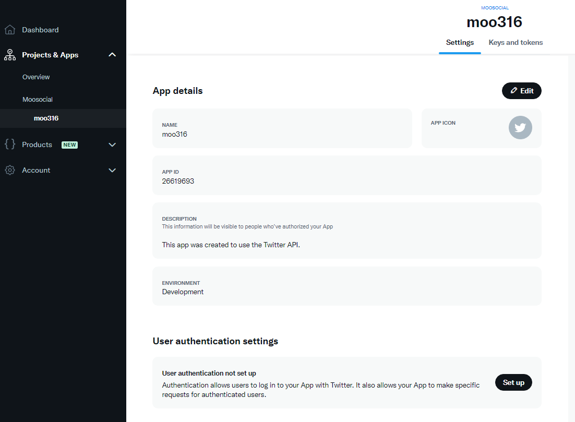575x422 pixels.
Task: Open the Moosocial project in sidebar
Action: tap(38, 99)
